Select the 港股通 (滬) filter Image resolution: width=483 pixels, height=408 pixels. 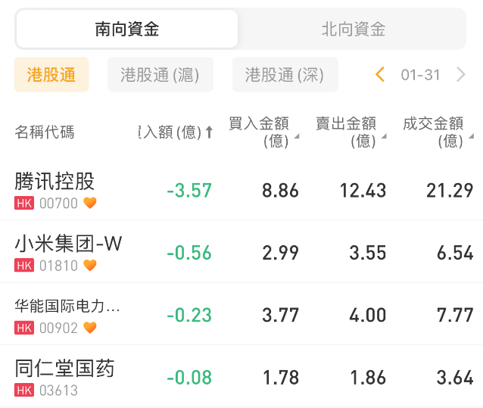[160, 74]
